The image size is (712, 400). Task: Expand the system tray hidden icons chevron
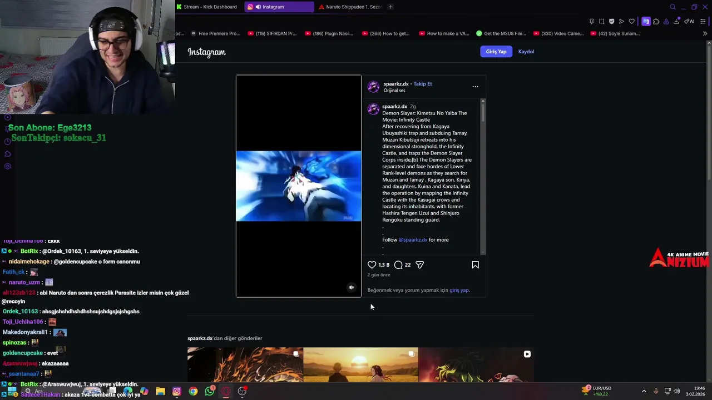644,391
